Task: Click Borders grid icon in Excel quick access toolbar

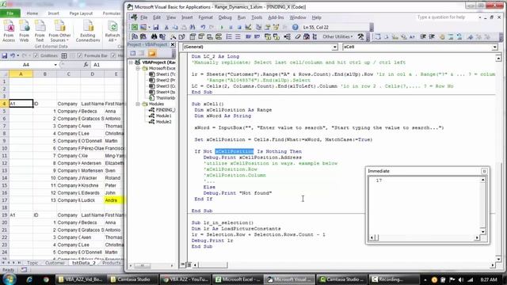Action: 64,55
